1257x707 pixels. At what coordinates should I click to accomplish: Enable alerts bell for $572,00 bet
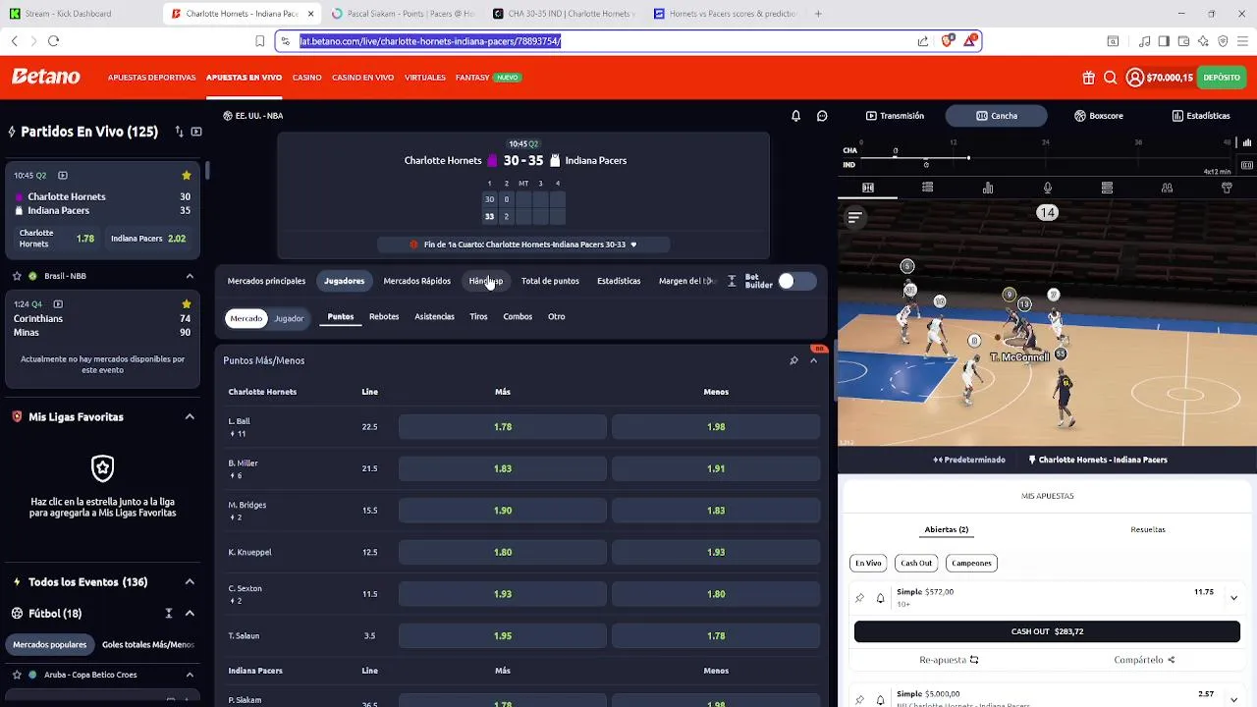(x=880, y=598)
